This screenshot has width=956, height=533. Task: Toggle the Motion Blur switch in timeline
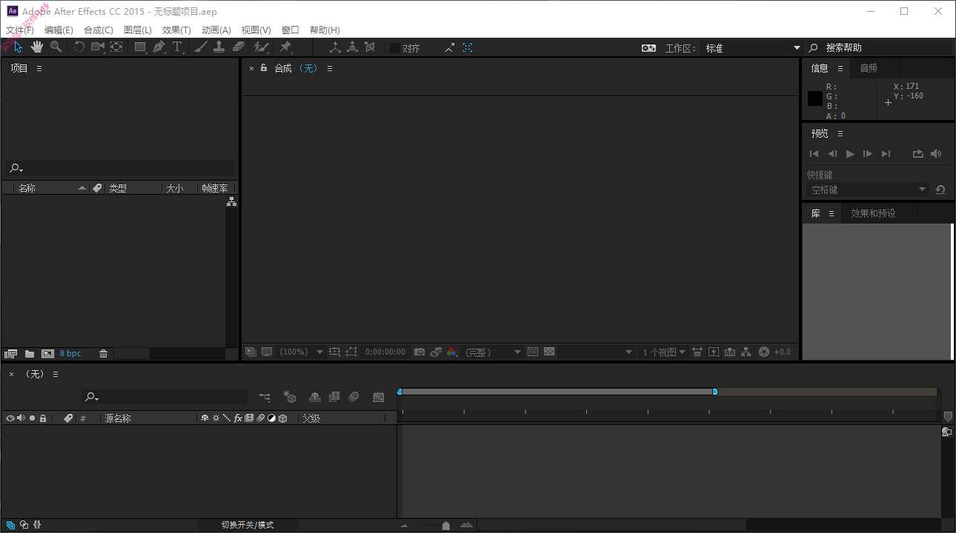(x=353, y=398)
